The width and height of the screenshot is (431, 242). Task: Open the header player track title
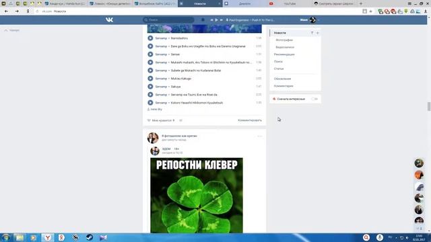(x=251, y=20)
